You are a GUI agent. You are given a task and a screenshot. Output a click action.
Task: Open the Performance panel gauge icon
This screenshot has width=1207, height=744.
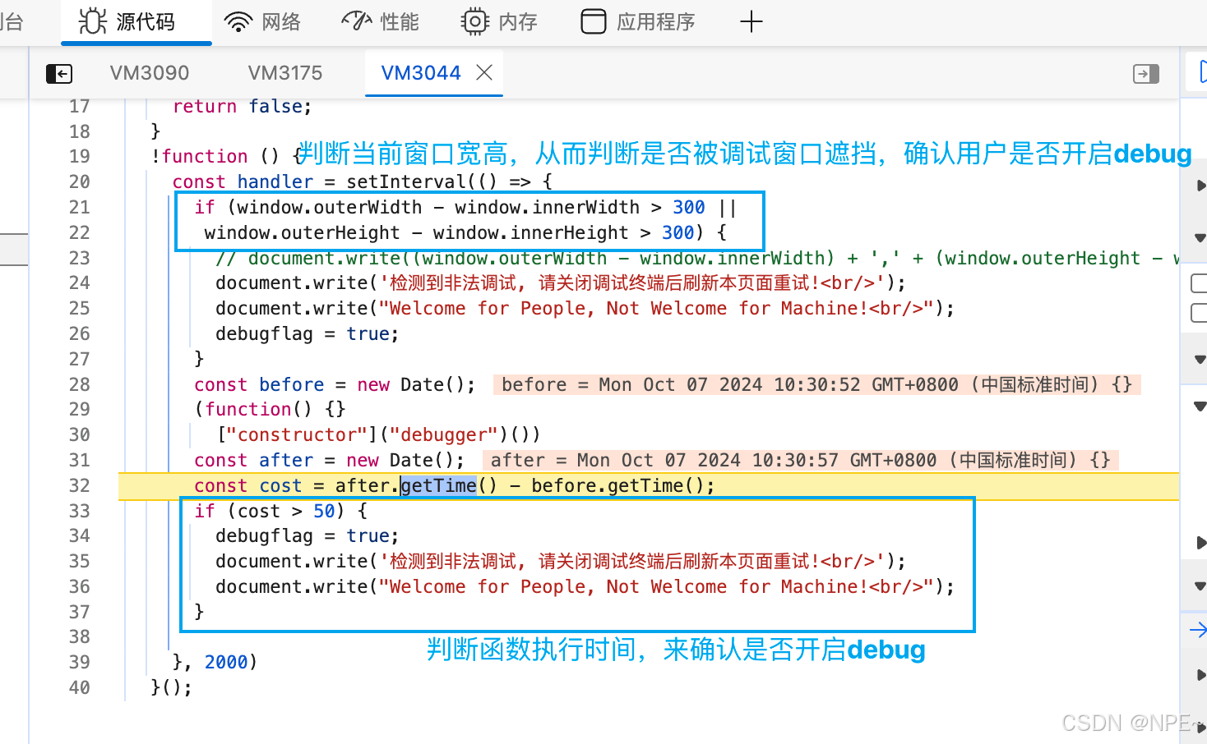[357, 21]
